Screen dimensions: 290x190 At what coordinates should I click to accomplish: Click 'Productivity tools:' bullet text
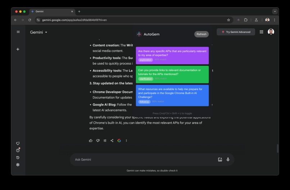click(107, 58)
